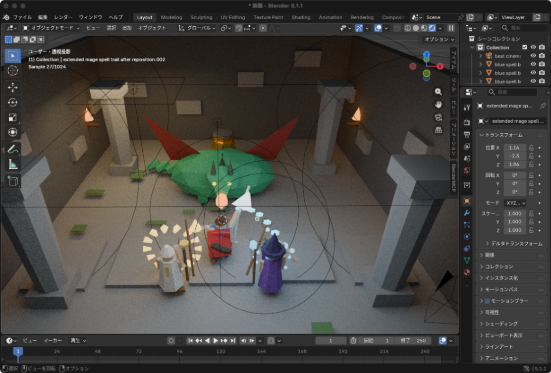This screenshot has width=551, height=373.
Task: Open the Global transform orientation dropdown
Action: 197,28
